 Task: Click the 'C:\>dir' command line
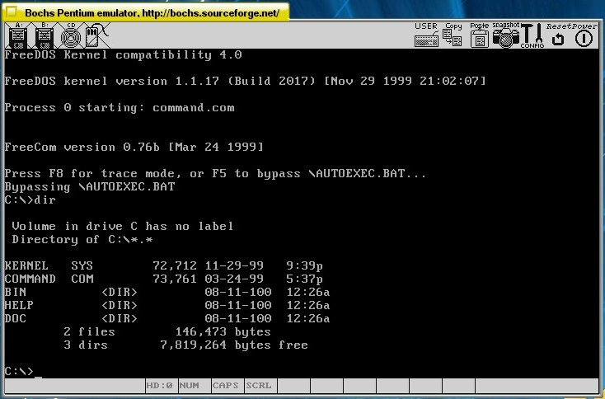click(x=30, y=199)
